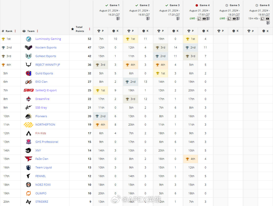Click the F/A Kids Apex logo
The height and width of the screenshot is (206, 273).
tap(29, 133)
